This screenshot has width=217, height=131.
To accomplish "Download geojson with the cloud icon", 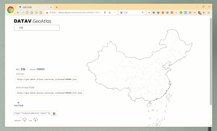I will point(24,119).
